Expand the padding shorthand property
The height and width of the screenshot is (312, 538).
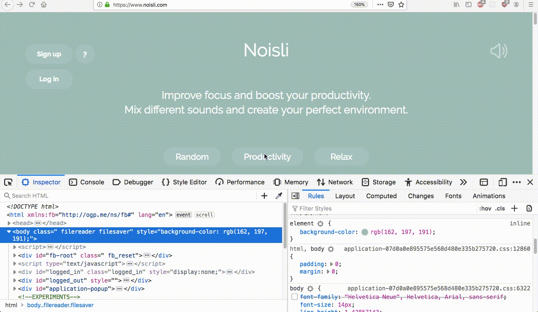(x=331, y=264)
